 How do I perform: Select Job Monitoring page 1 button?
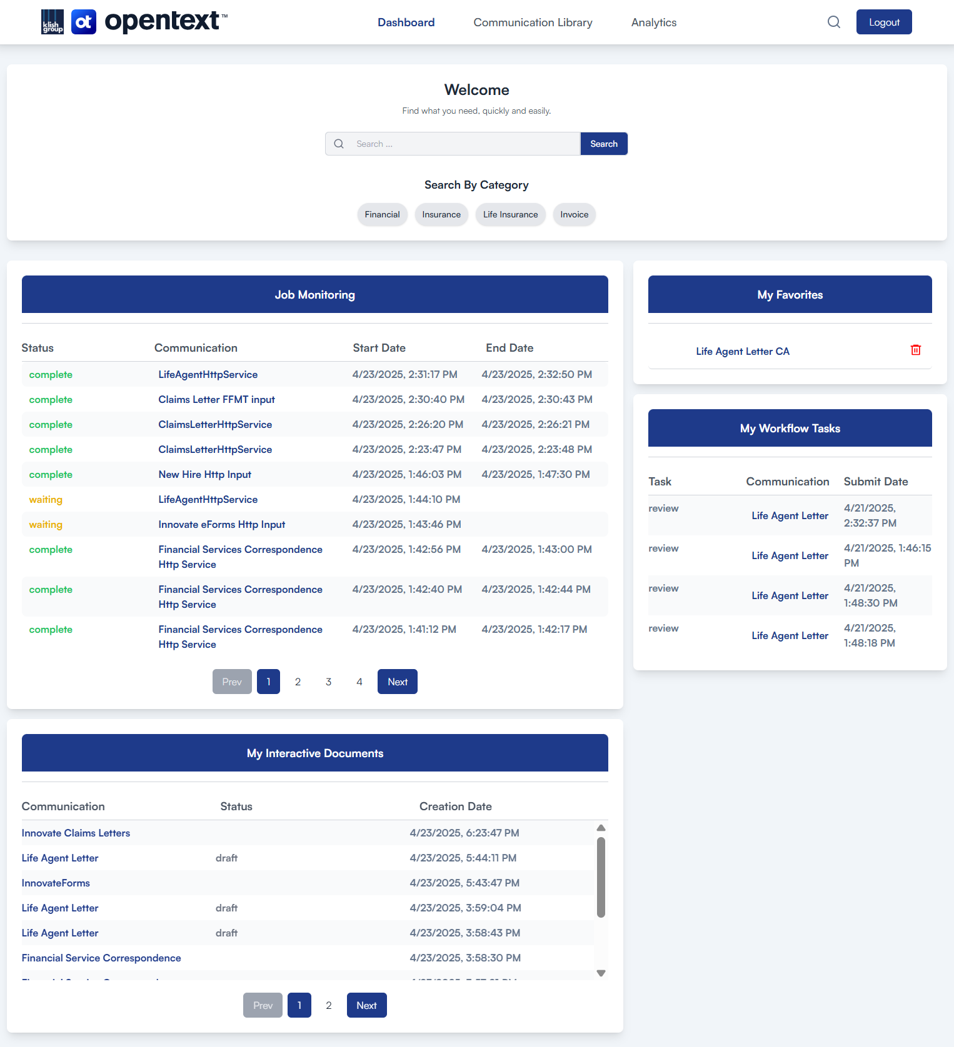pos(268,682)
